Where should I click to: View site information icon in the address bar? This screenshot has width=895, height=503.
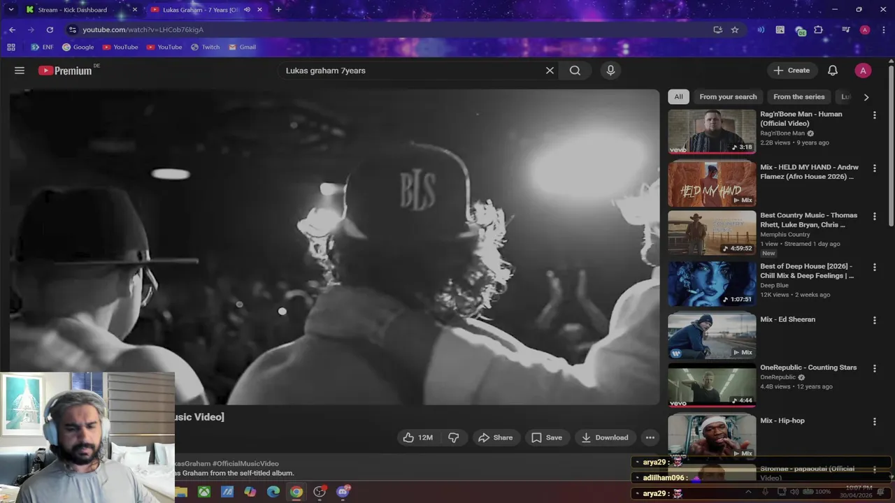[72, 30]
